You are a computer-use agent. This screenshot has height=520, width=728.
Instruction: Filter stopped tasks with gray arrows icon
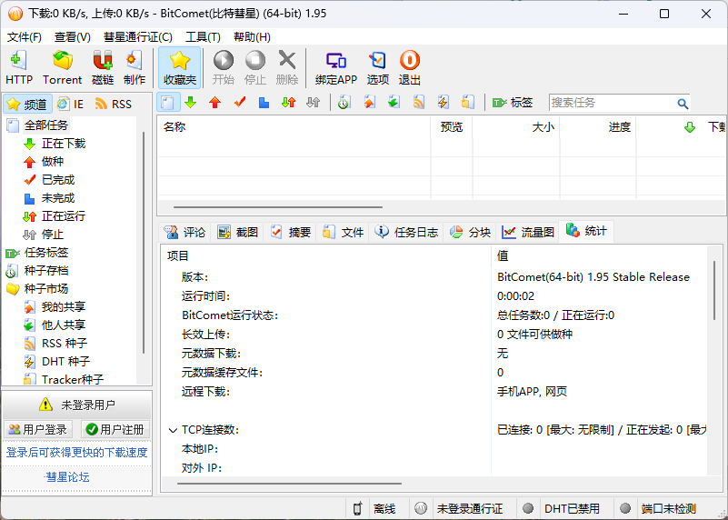314,102
